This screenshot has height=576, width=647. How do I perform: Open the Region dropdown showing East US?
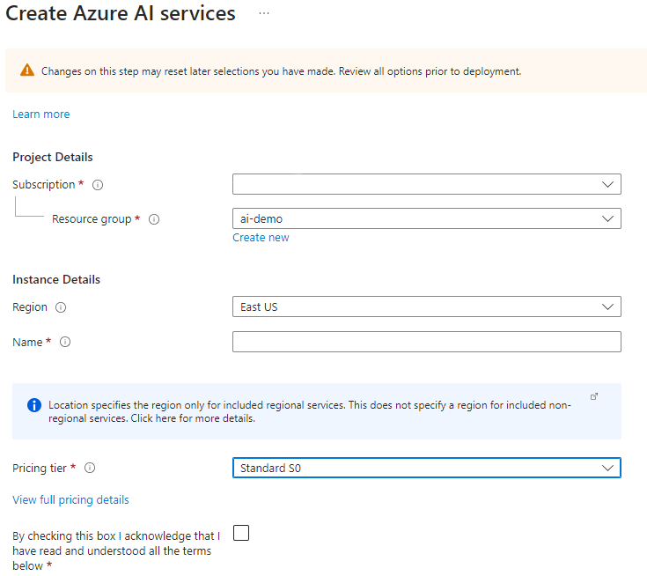(427, 306)
